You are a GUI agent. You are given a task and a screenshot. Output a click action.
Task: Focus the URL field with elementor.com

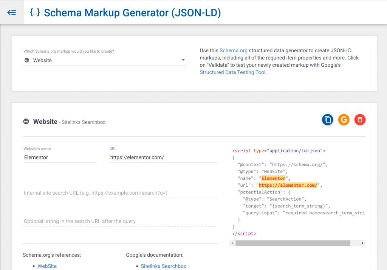163,158
